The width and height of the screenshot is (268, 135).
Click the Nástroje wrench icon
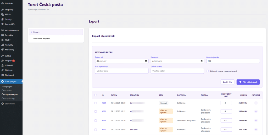coord(3,70)
